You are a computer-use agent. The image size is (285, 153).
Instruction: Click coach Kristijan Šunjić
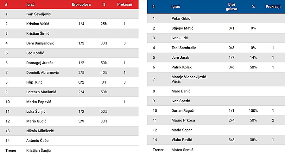(38, 150)
